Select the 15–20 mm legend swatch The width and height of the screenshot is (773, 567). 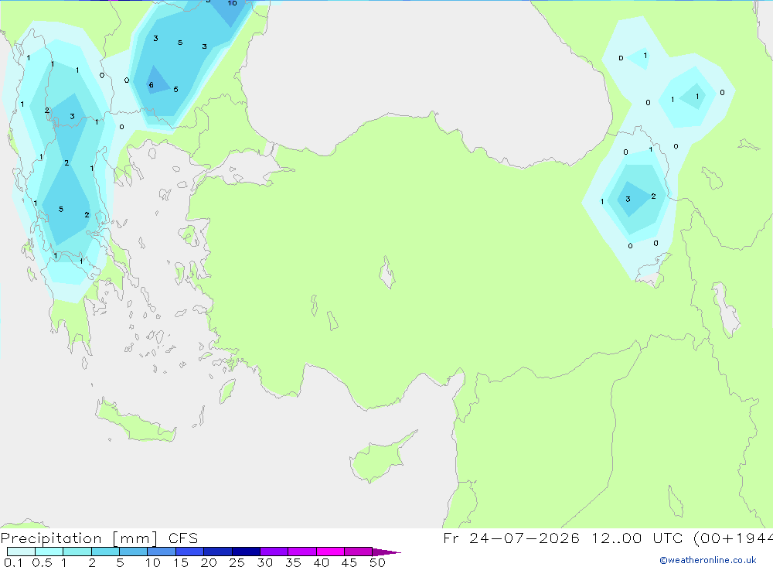(189, 552)
